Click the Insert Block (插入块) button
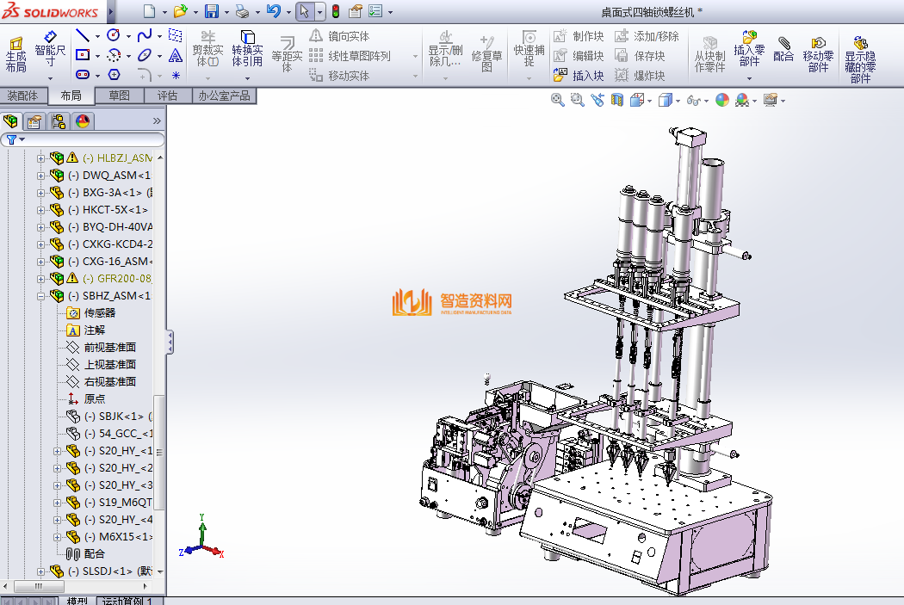Image resolution: width=904 pixels, height=605 pixels. (579, 76)
